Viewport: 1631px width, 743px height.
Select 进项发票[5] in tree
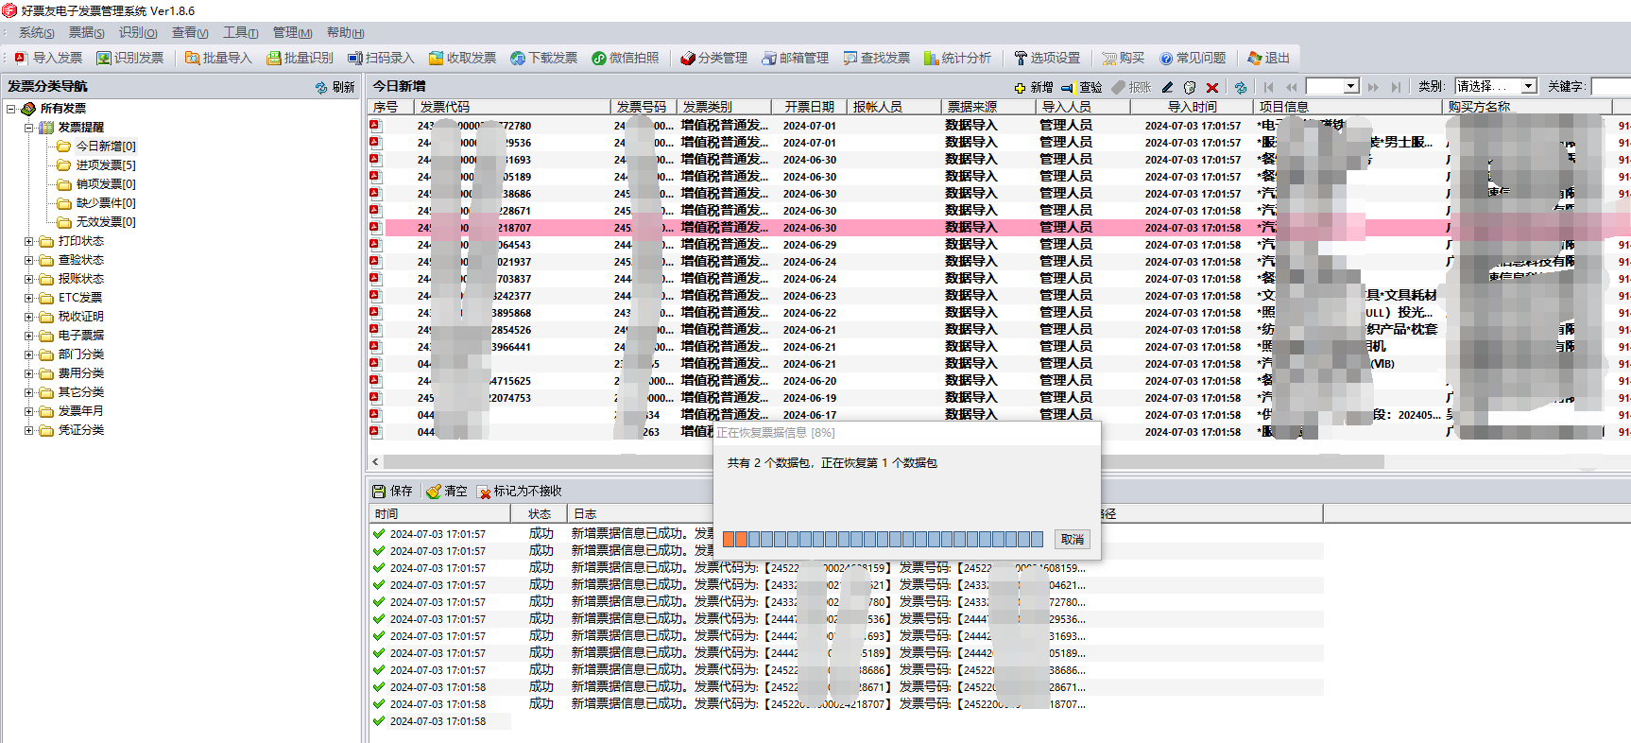coord(106,165)
